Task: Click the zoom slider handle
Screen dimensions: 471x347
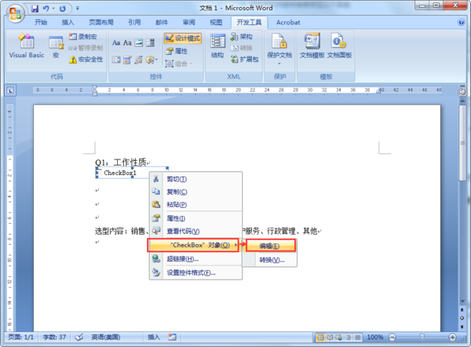Action: tap(422, 337)
